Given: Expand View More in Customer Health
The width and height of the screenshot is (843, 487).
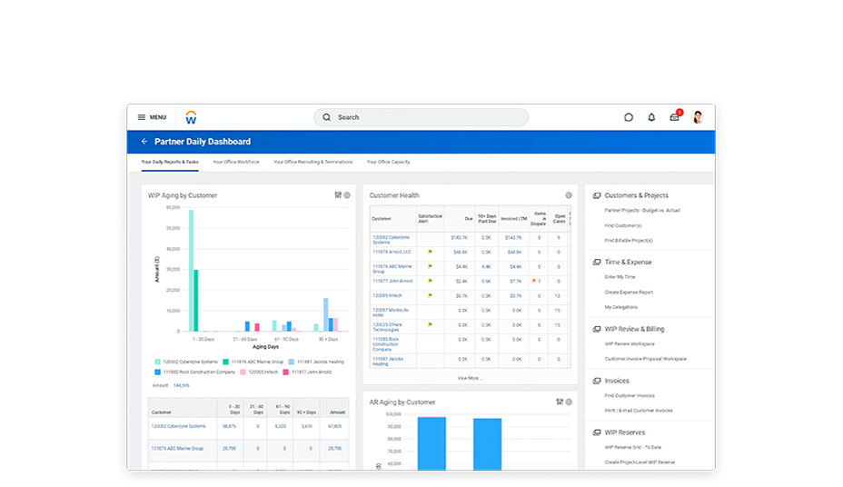Looking at the screenshot, I should pyautogui.click(x=470, y=377).
